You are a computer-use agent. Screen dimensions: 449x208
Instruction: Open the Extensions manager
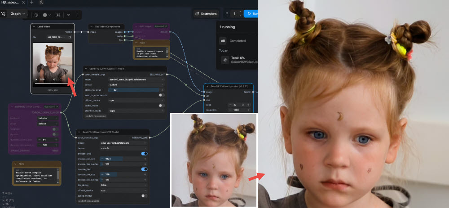click(x=206, y=13)
